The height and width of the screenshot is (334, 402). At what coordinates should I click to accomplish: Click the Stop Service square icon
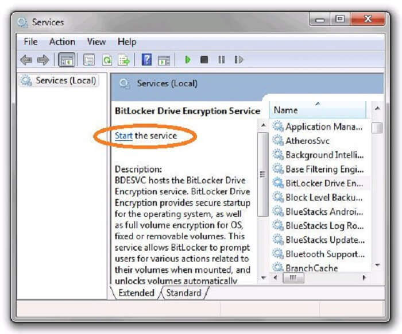tap(204, 60)
